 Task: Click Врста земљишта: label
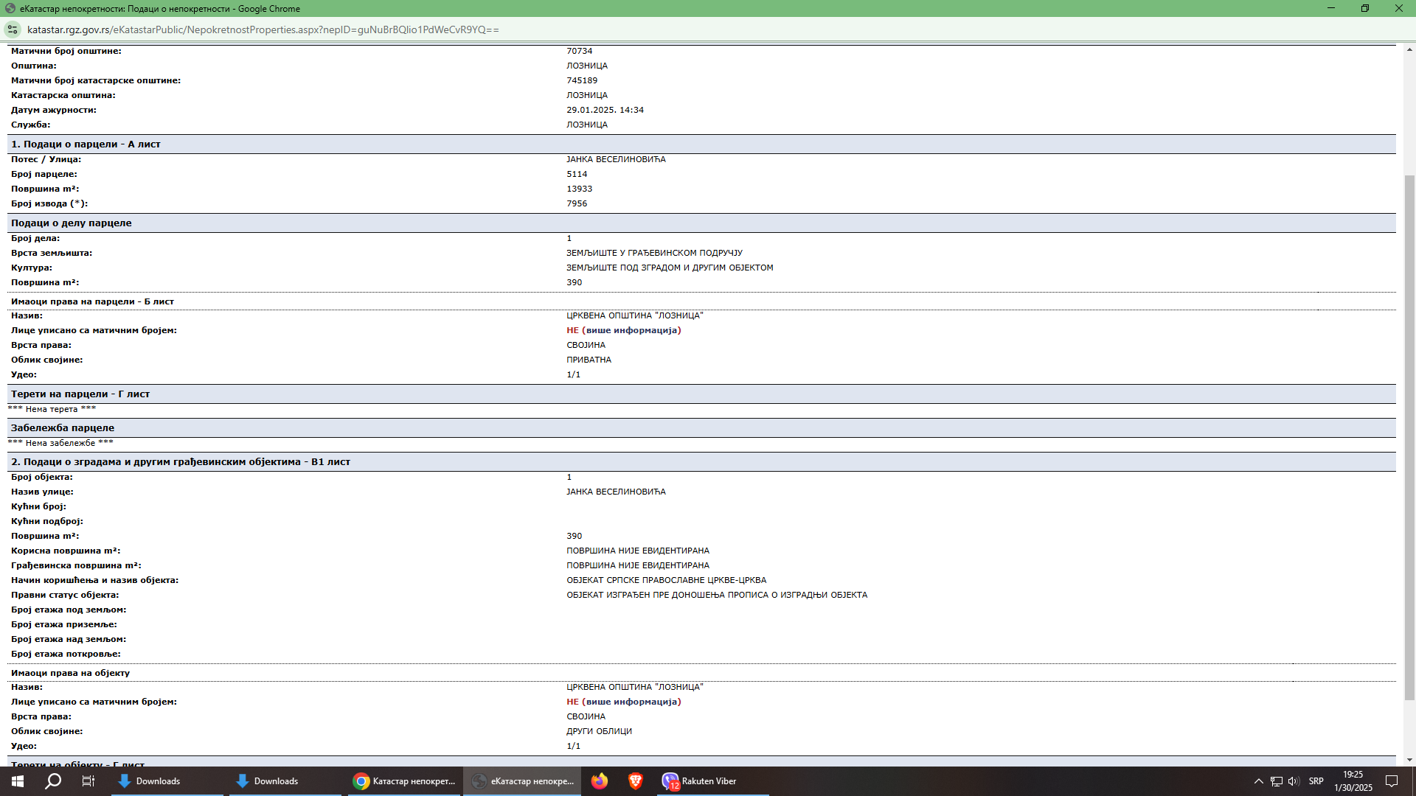(x=52, y=254)
